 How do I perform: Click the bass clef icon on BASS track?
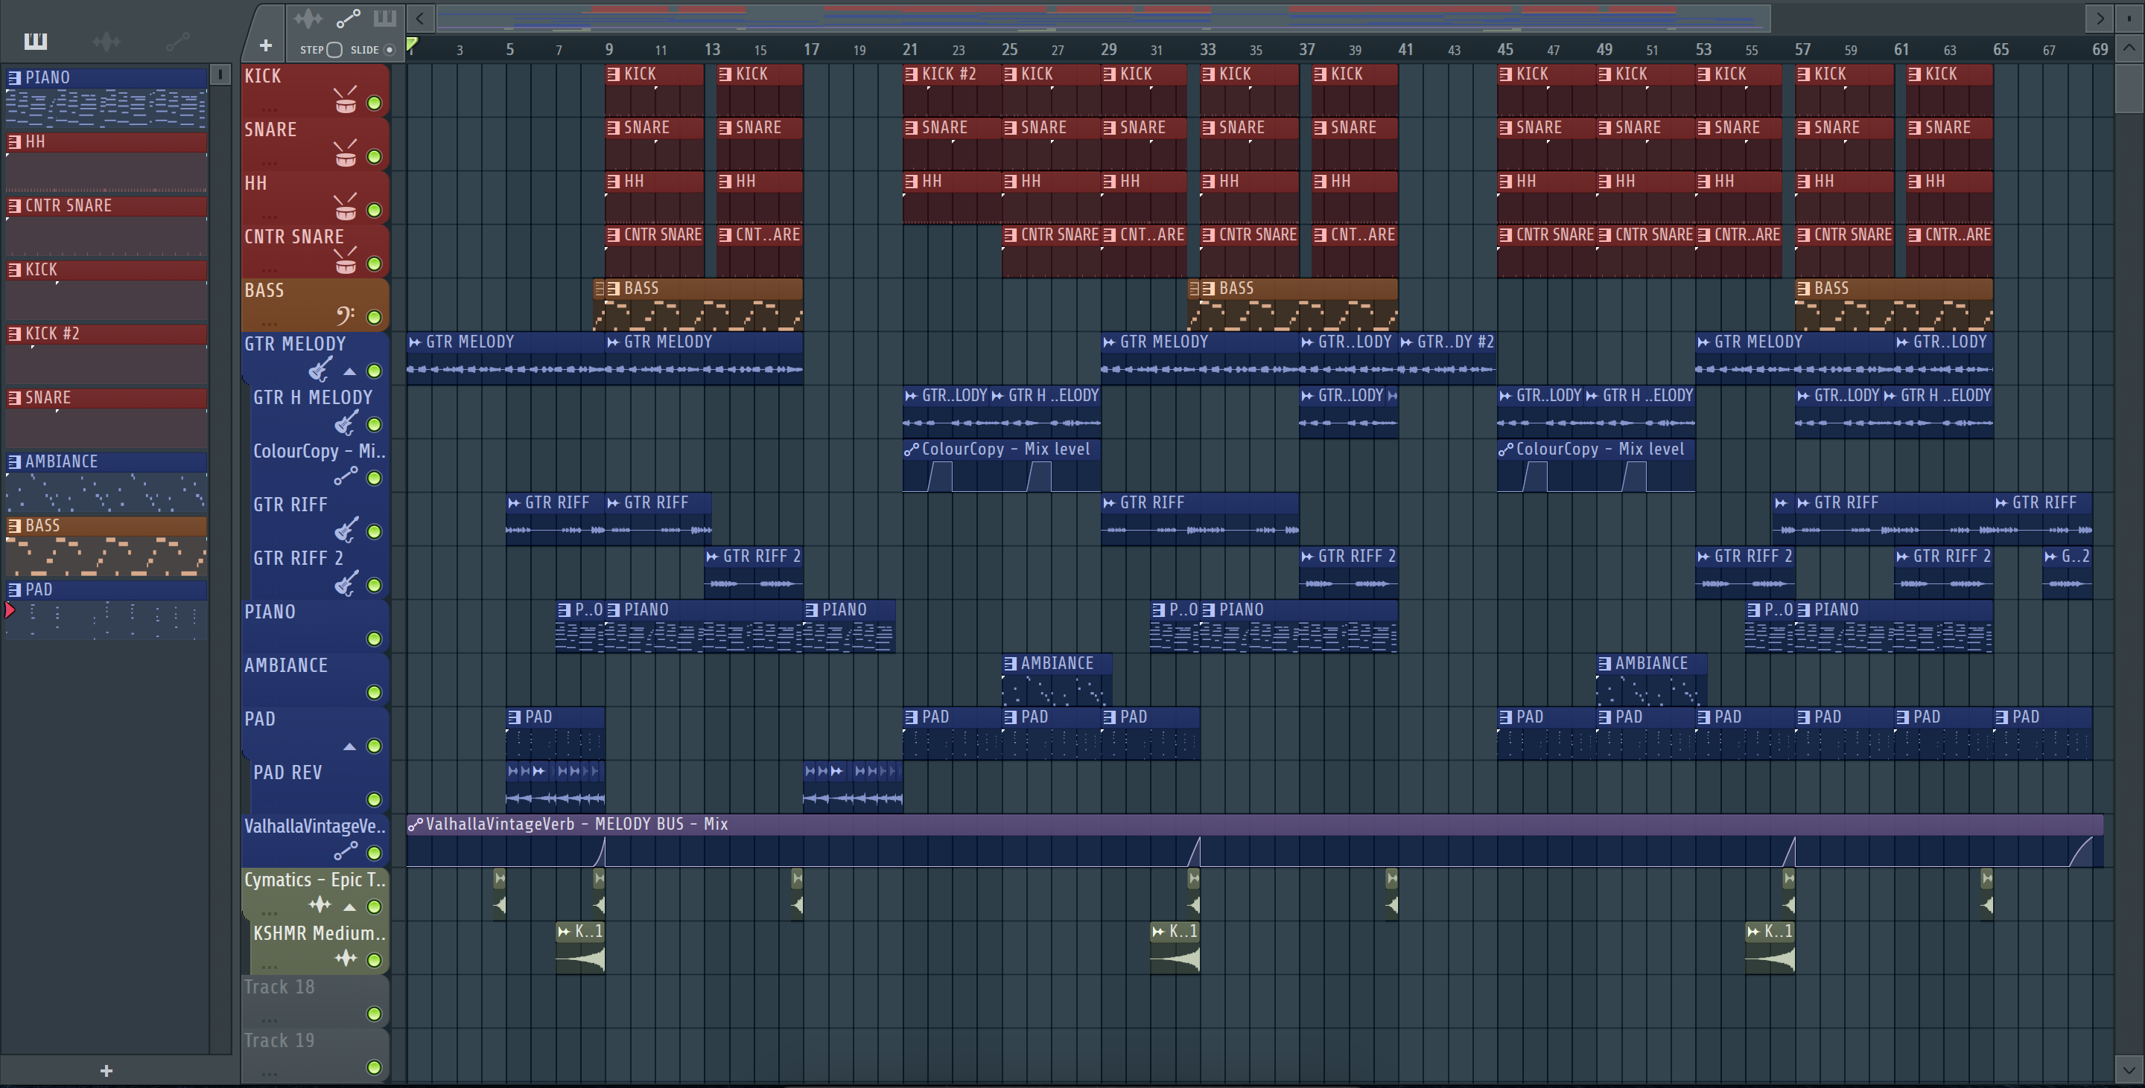pos(345,316)
